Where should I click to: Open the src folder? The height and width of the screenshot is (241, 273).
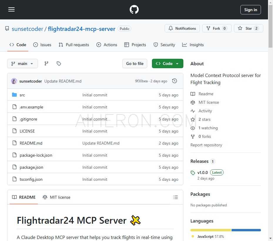[22, 95]
